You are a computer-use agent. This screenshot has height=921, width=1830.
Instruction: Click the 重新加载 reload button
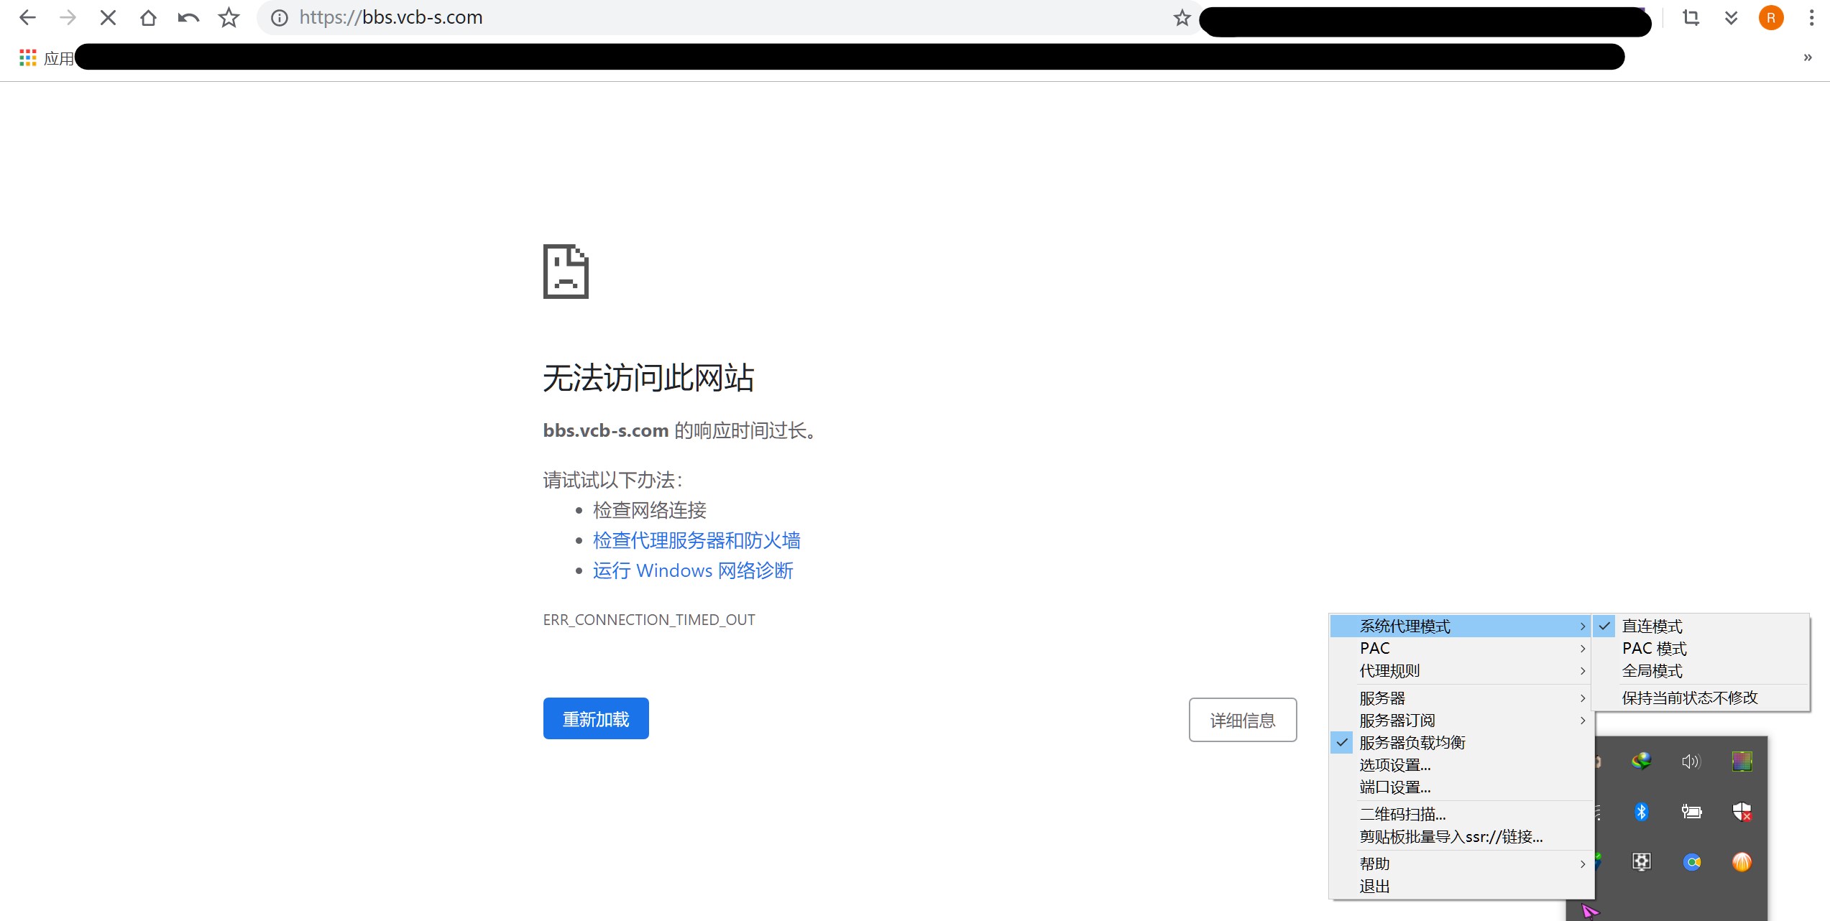coord(596,718)
